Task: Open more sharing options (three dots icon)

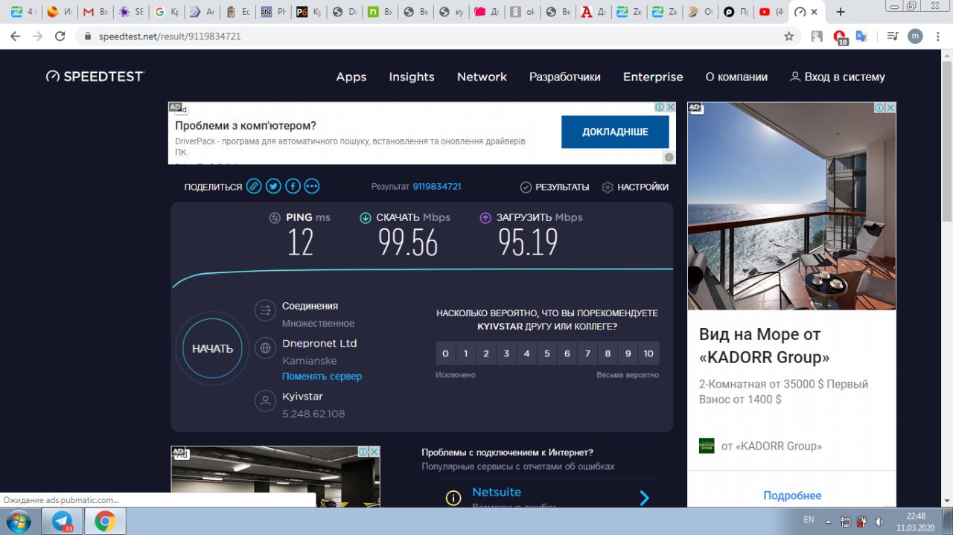Action: [312, 187]
